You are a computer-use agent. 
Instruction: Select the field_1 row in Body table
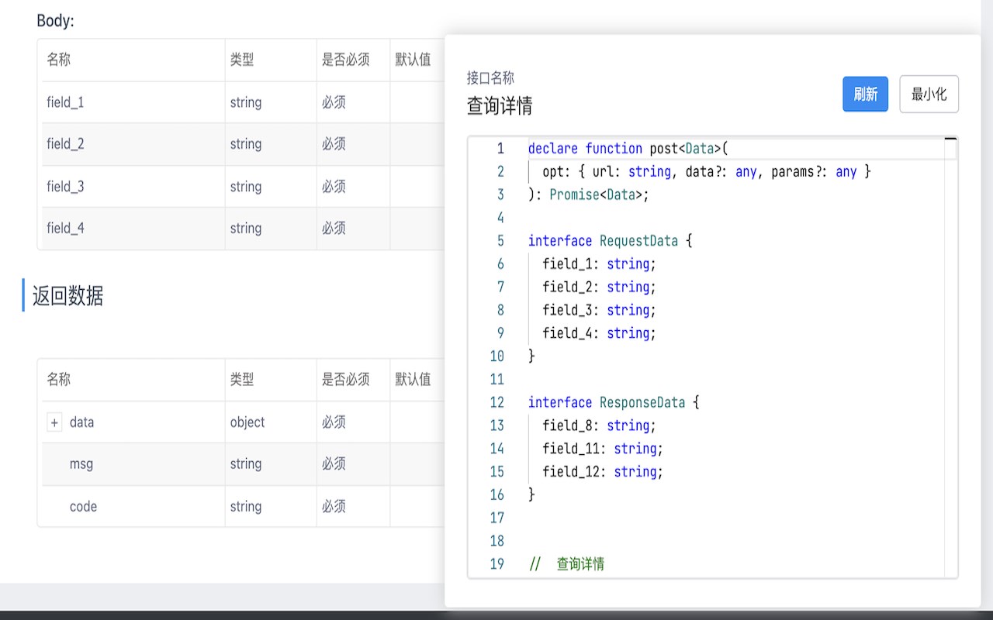click(66, 102)
